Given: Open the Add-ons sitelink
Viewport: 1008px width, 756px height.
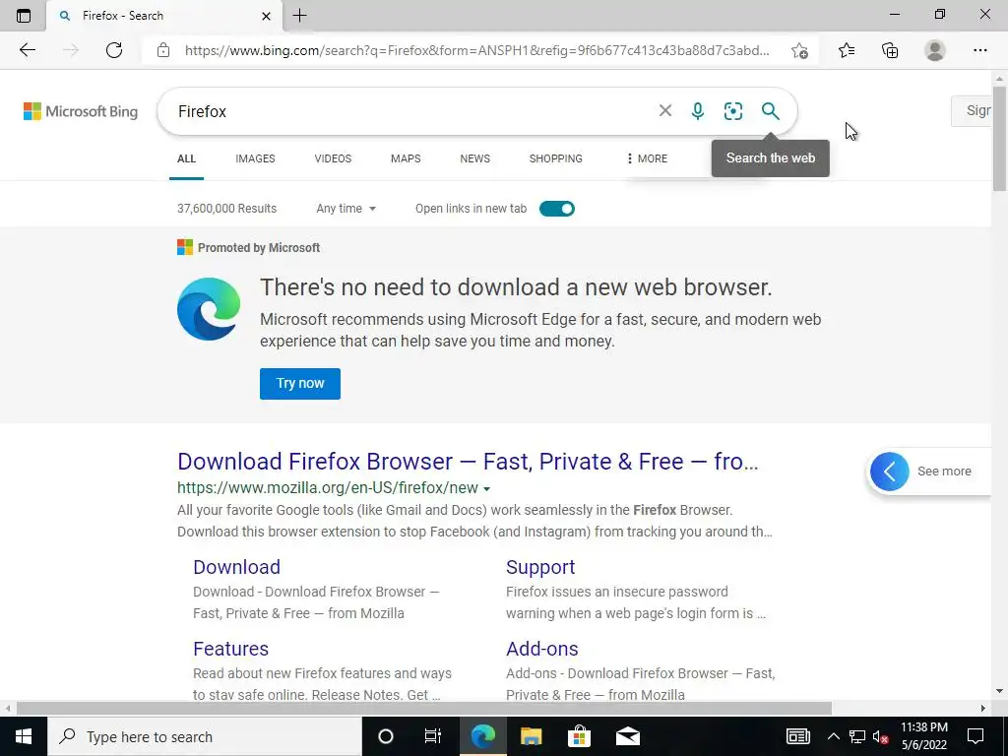Looking at the screenshot, I should 542,649.
